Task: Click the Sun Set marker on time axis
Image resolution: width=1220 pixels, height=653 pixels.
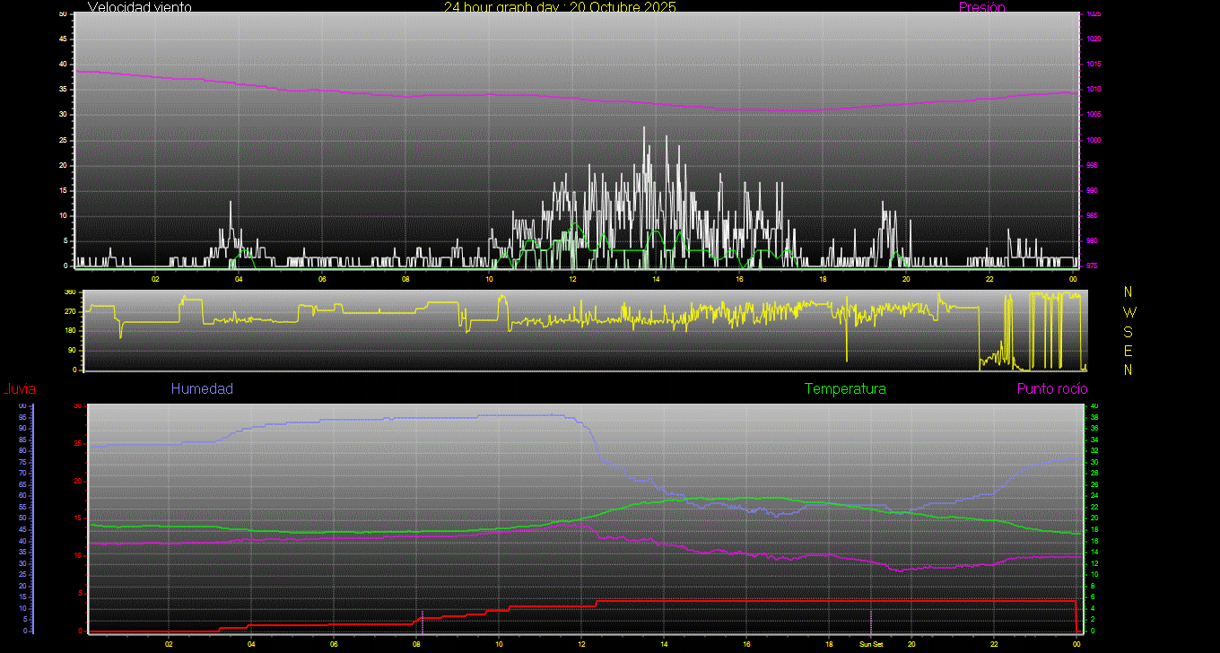Action: pos(870,644)
